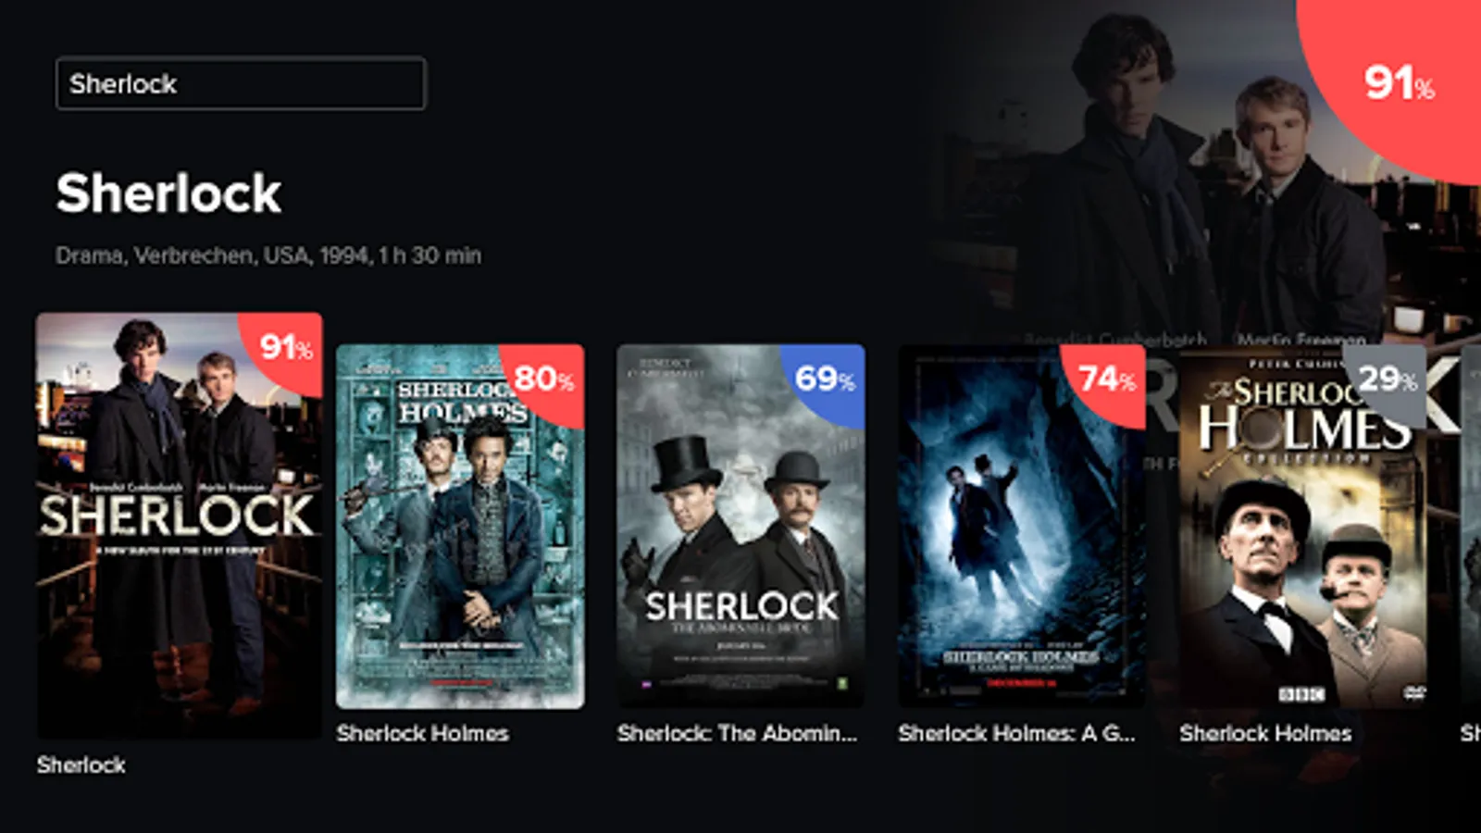Click the Sherlock Holmes: A G... caption
1481x833 pixels.
[x=1016, y=733]
